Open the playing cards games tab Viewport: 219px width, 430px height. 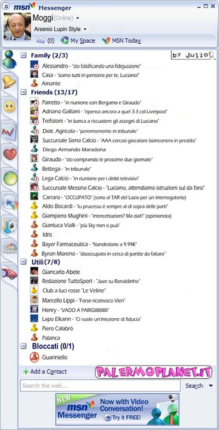coord(10,227)
